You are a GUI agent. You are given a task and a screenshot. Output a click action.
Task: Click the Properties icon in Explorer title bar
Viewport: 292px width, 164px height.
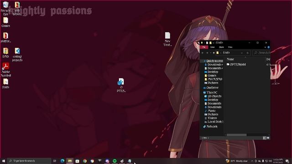coord(207,43)
